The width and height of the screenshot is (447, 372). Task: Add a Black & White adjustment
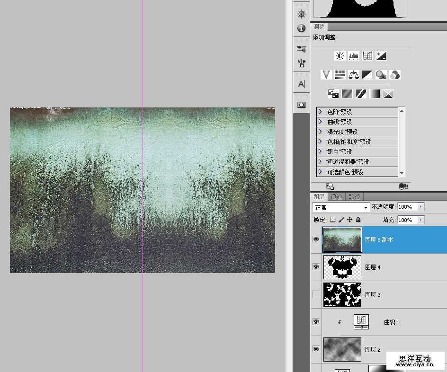pyautogui.click(x=367, y=75)
